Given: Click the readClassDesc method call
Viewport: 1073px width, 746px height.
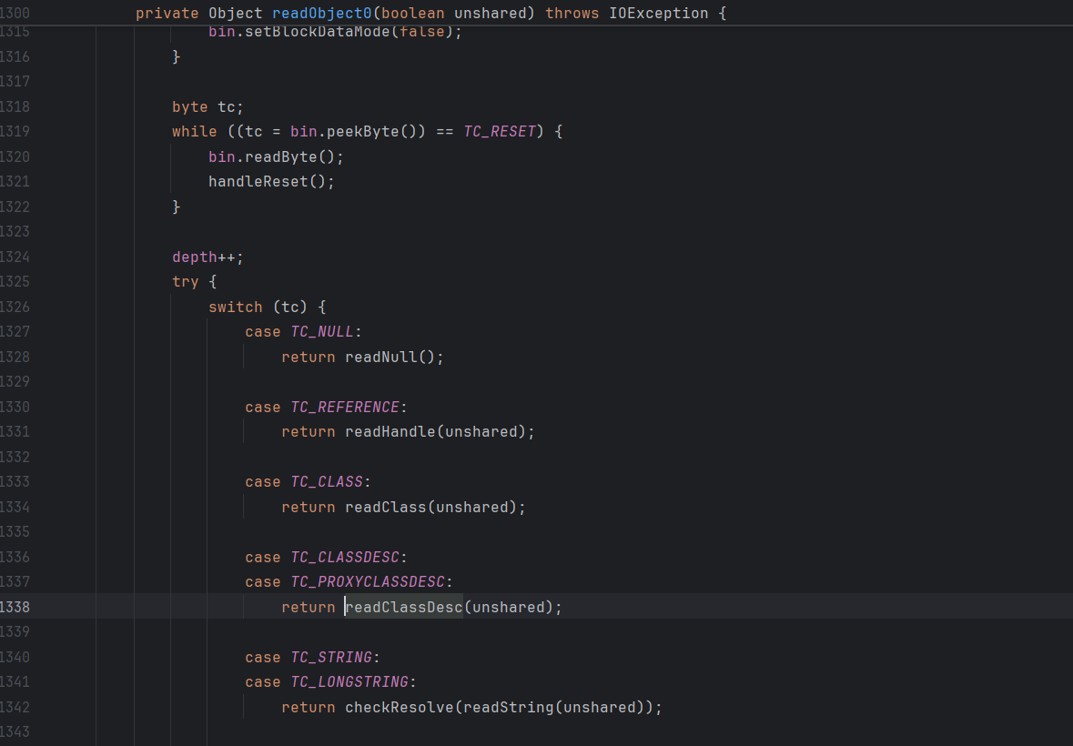Looking at the screenshot, I should pyautogui.click(x=404, y=607).
